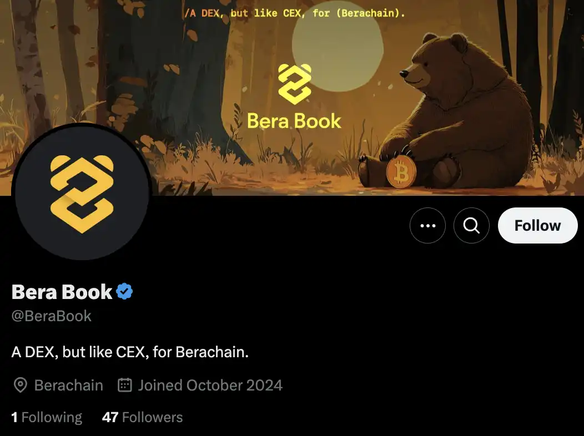Open the 47 Followers list

coord(142,417)
